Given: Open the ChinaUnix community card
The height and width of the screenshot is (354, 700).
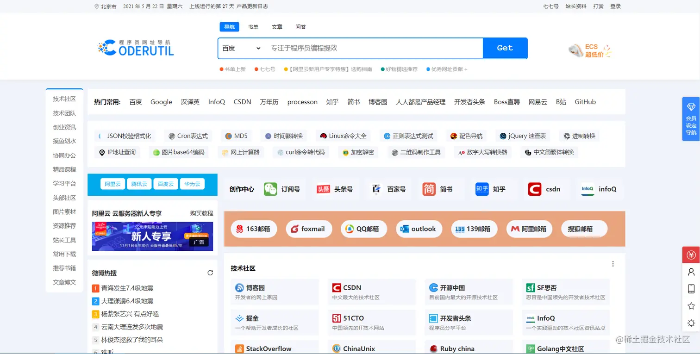Looking at the screenshot, I should coord(372,348).
